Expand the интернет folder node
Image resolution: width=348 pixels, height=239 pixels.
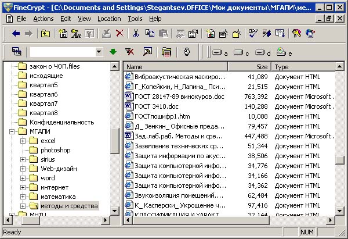click(x=23, y=188)
